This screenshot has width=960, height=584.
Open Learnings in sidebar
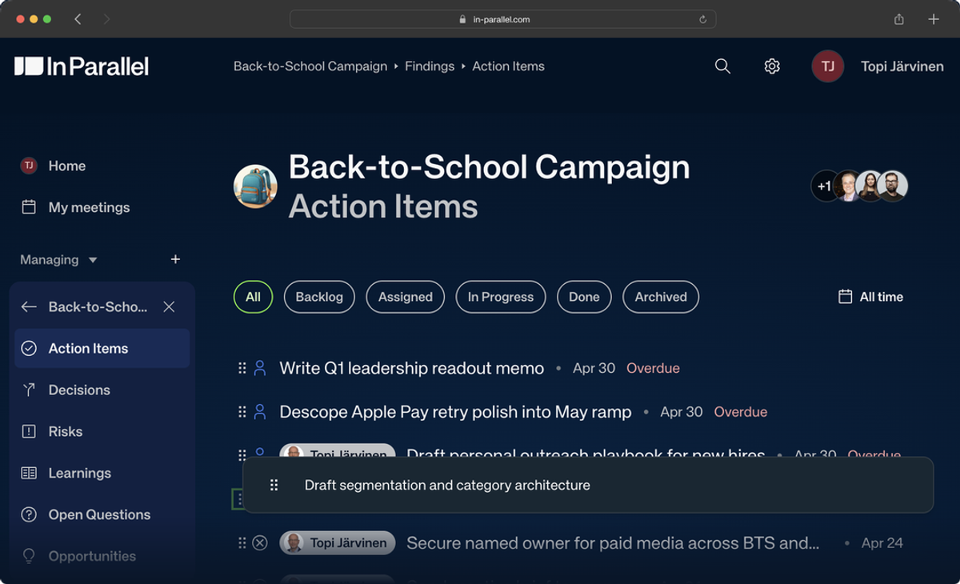pyautogui.click(x=79, y=473)
